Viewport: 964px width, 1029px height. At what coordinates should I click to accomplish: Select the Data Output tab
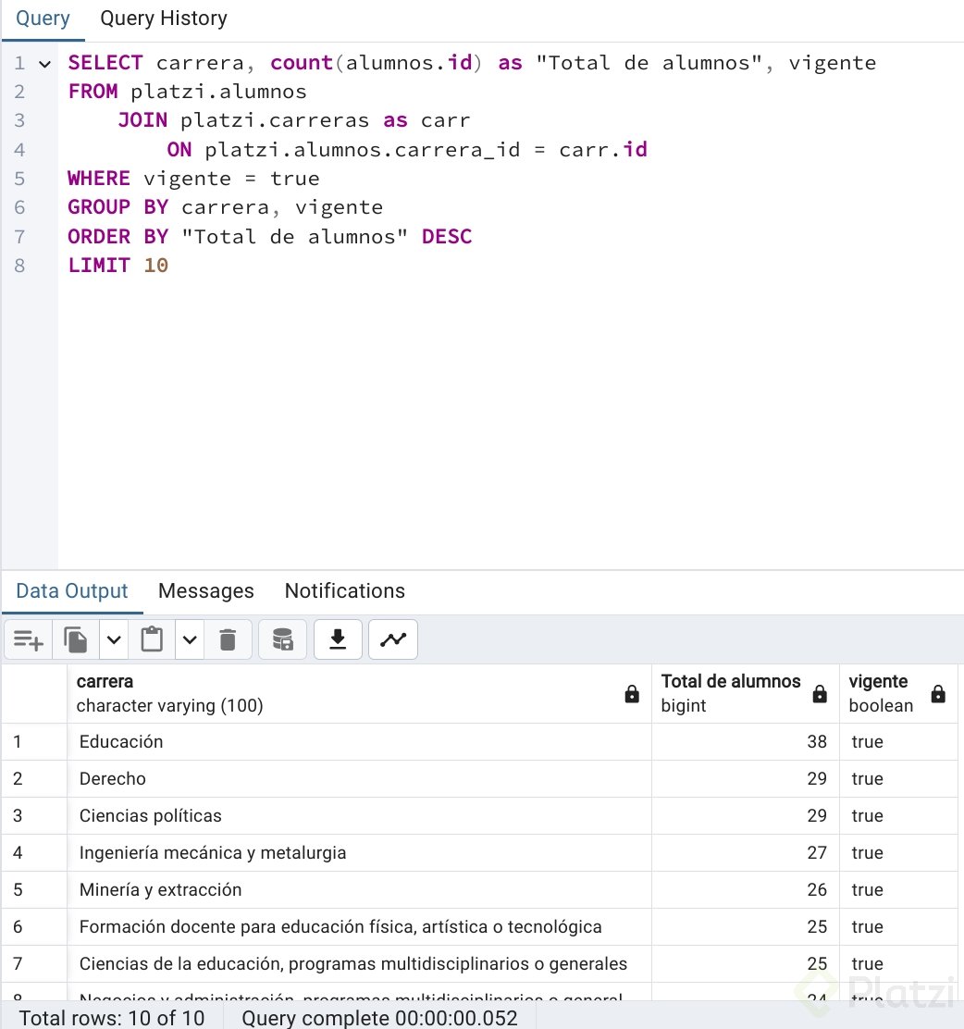pos(72,590)
